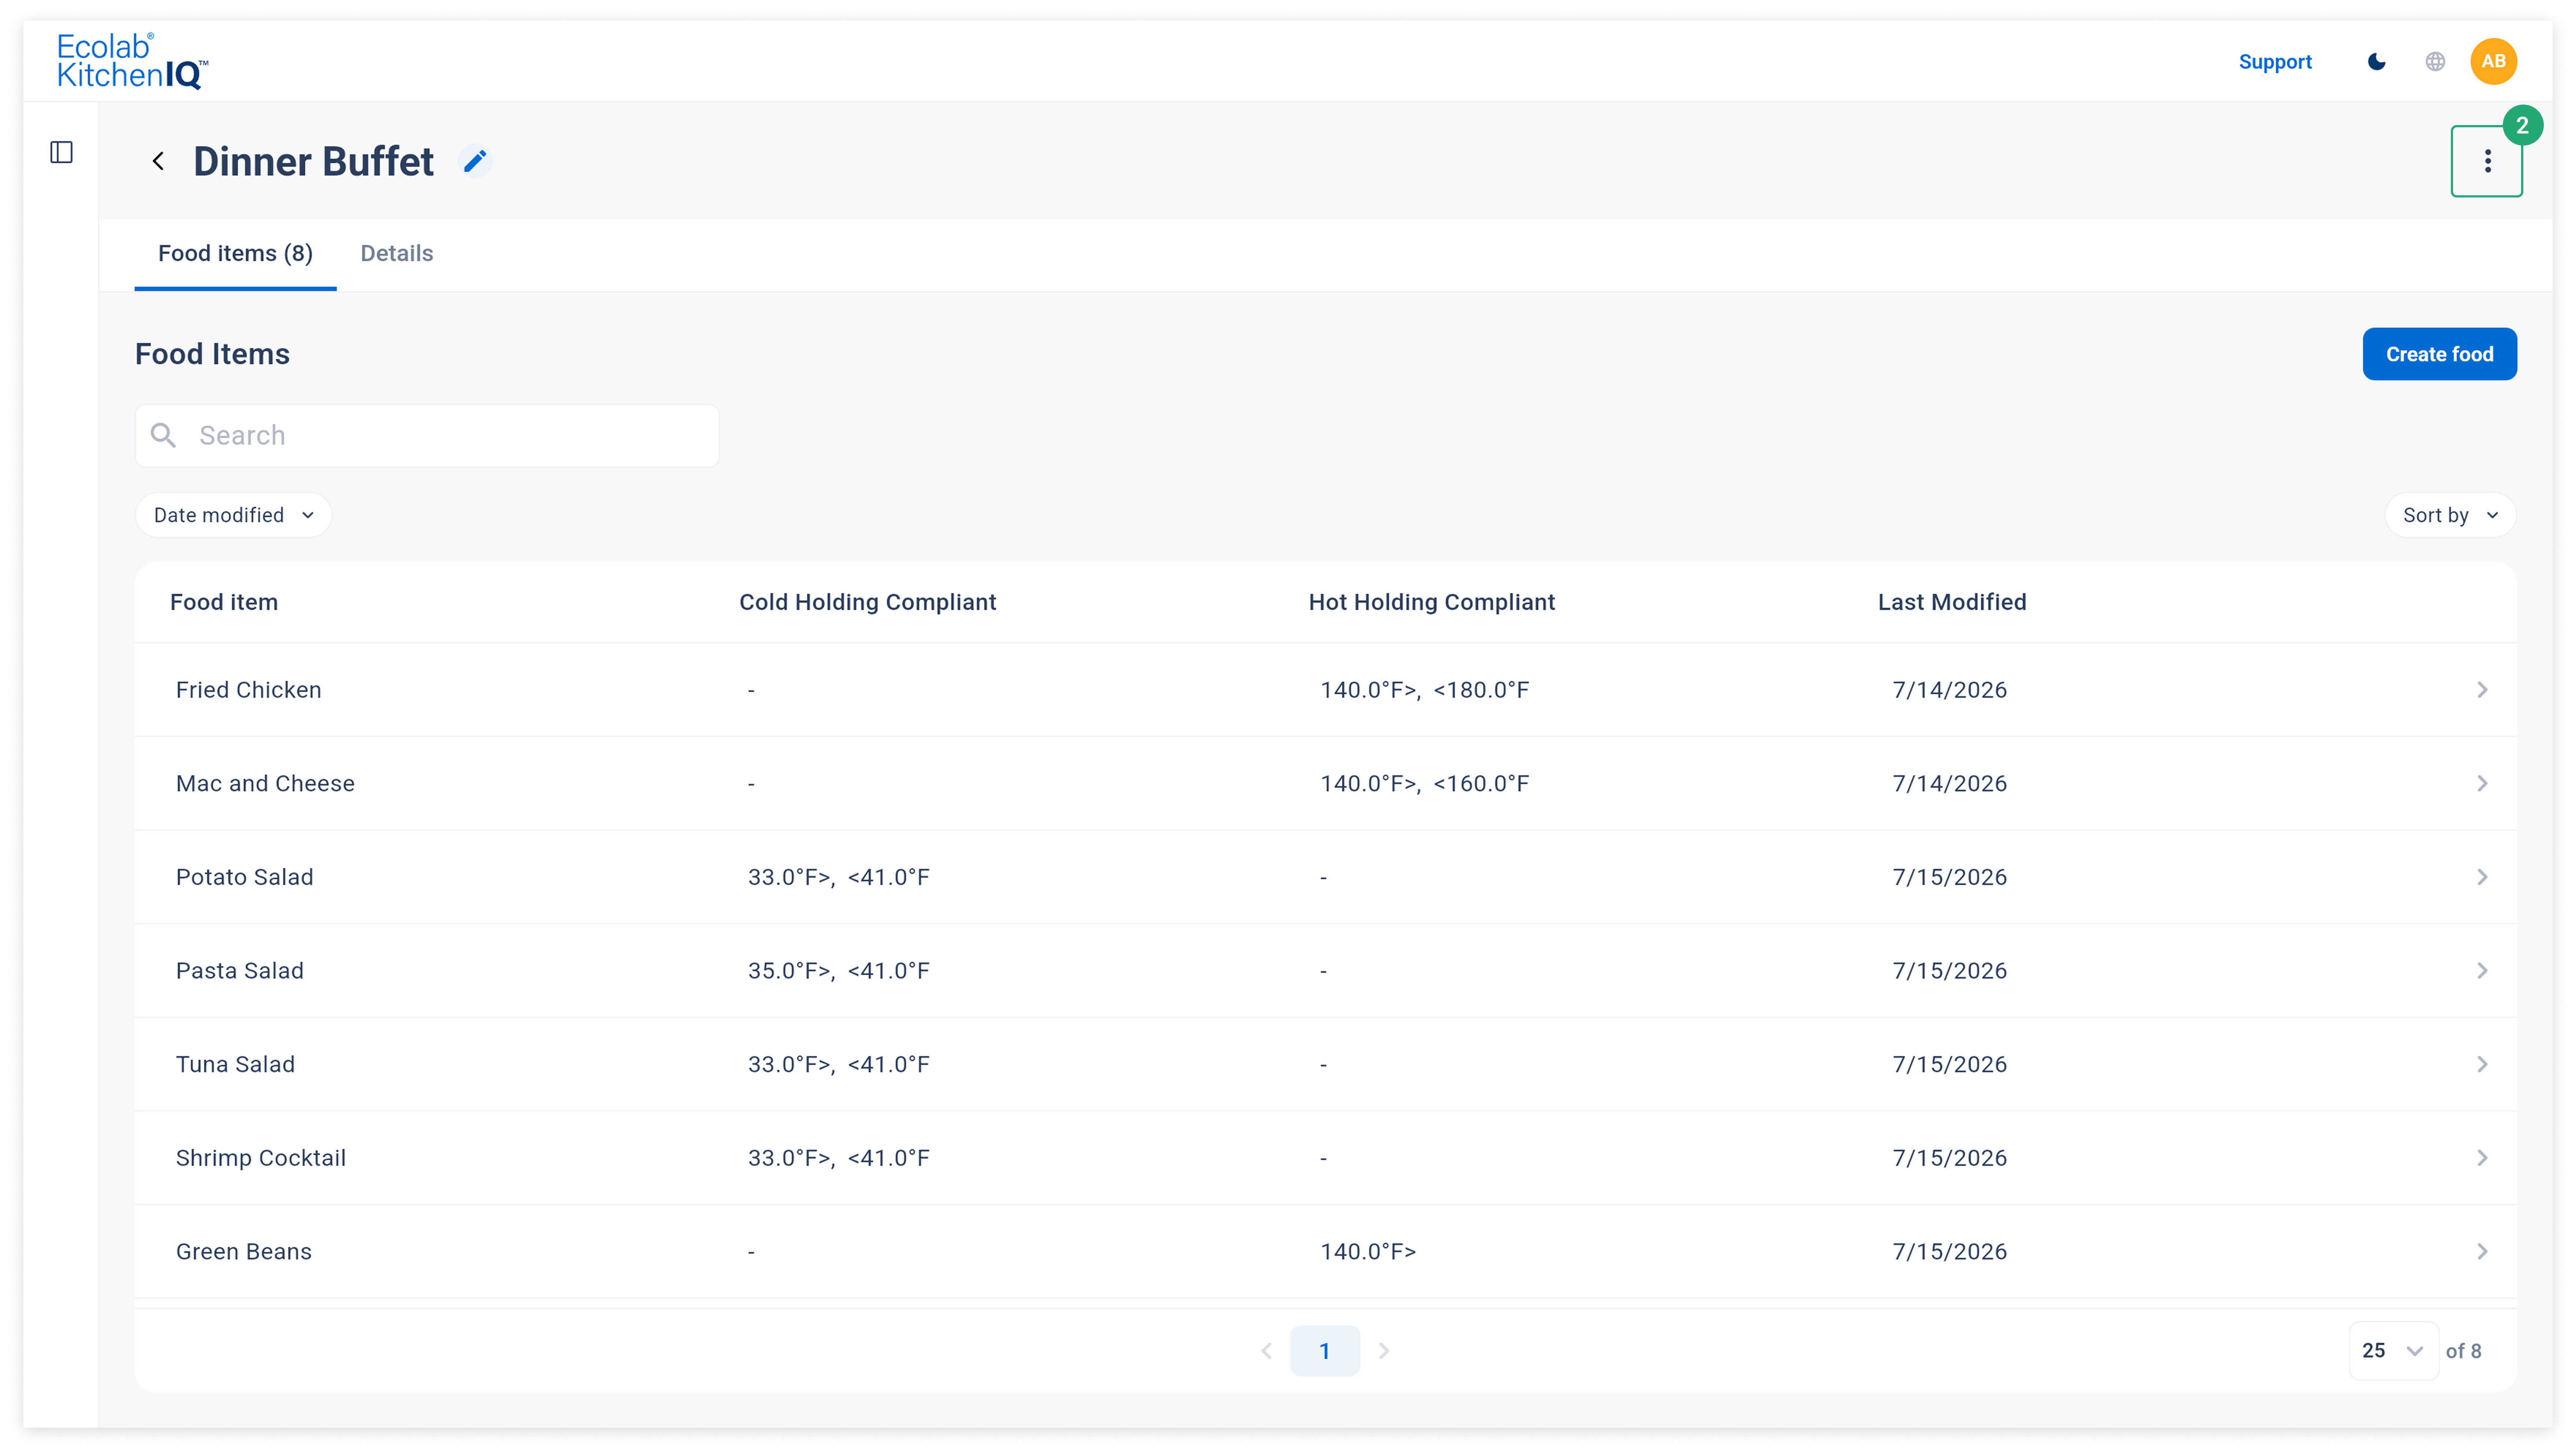2576x1454 pixels.
Task: Open the three-dot more options menu
Action: [x=2487, y=161]
